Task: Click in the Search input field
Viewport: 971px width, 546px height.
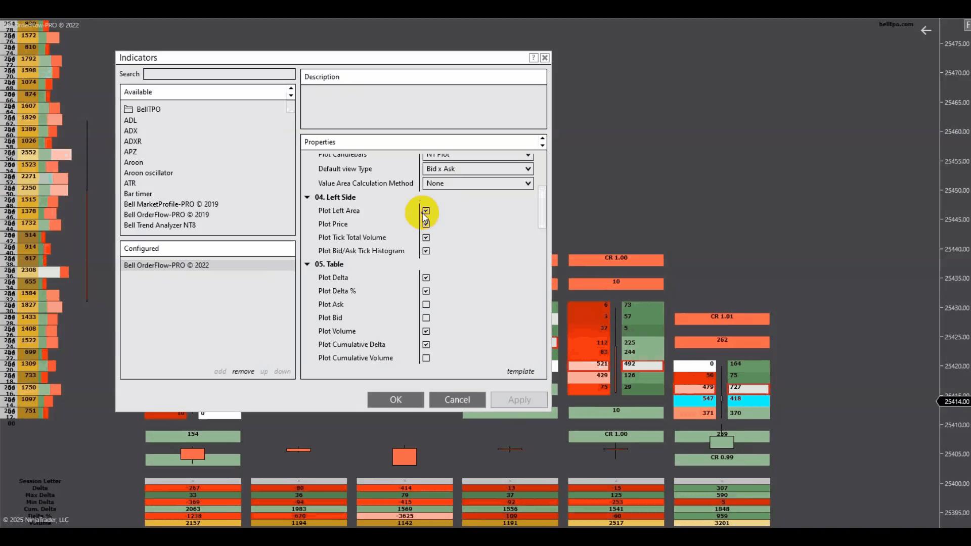Action: click(219, 74)
